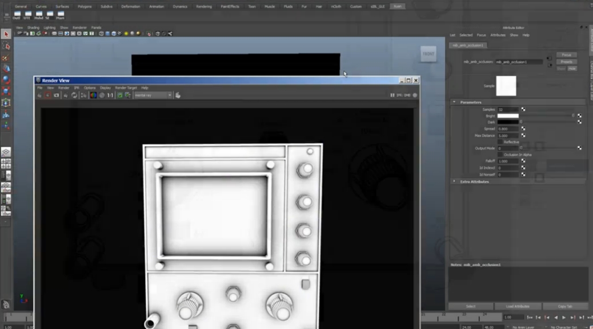This screenshot has width=593, height=329.
Task: Click the Samples value field
Action: tap(508, 109)
